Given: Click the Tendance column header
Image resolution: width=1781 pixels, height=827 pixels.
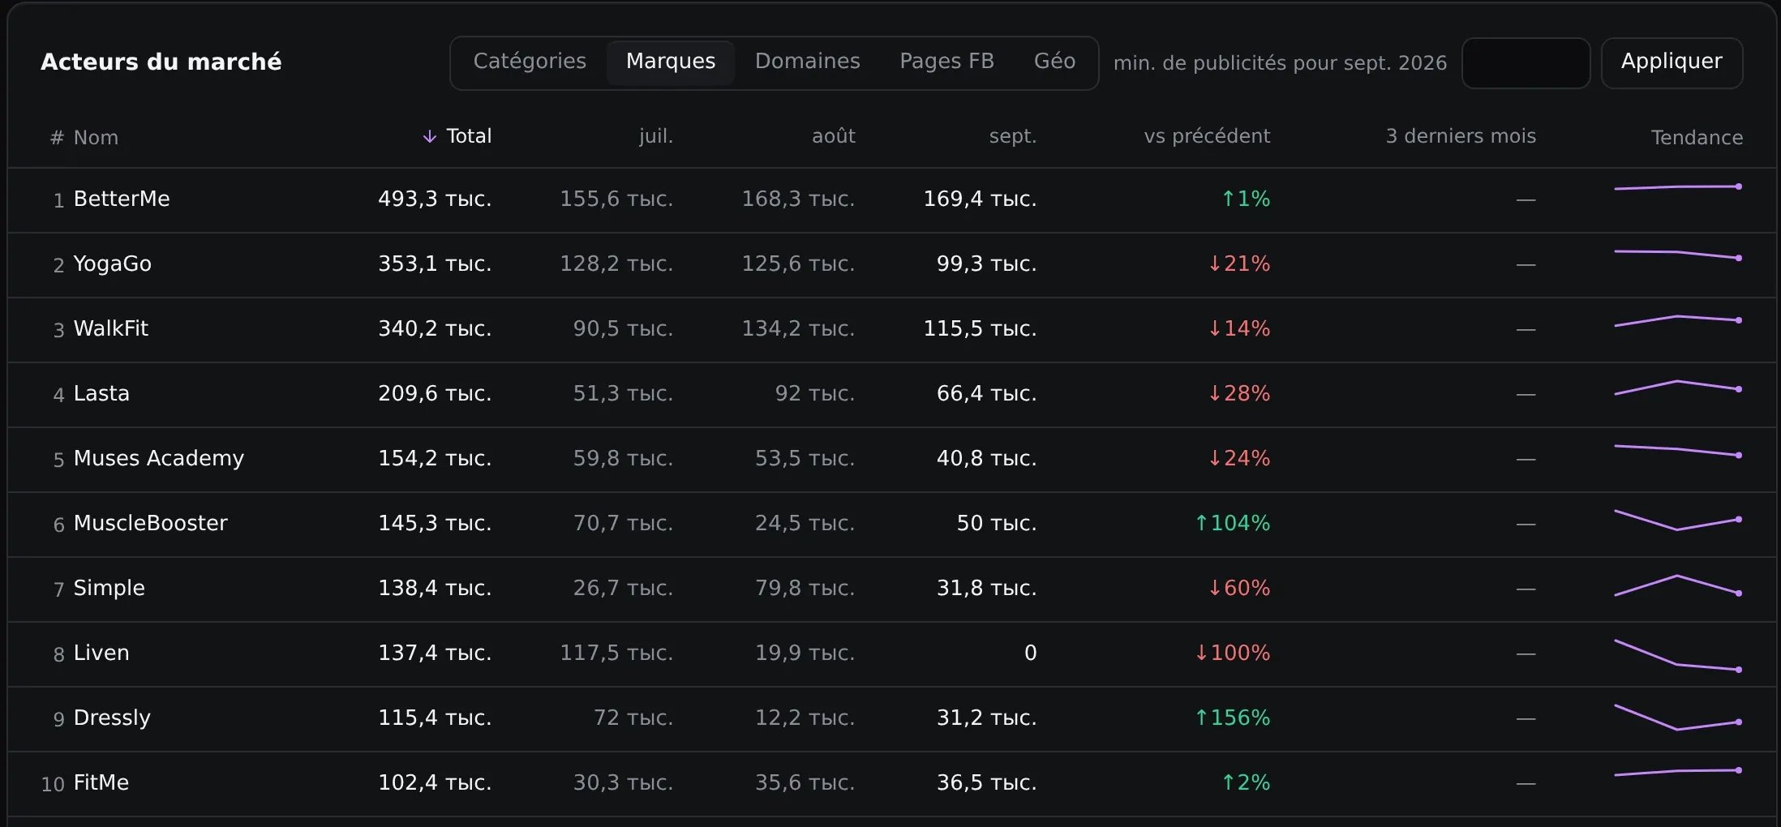Looking at the screenshot, I should click(x=1697, y=138).
